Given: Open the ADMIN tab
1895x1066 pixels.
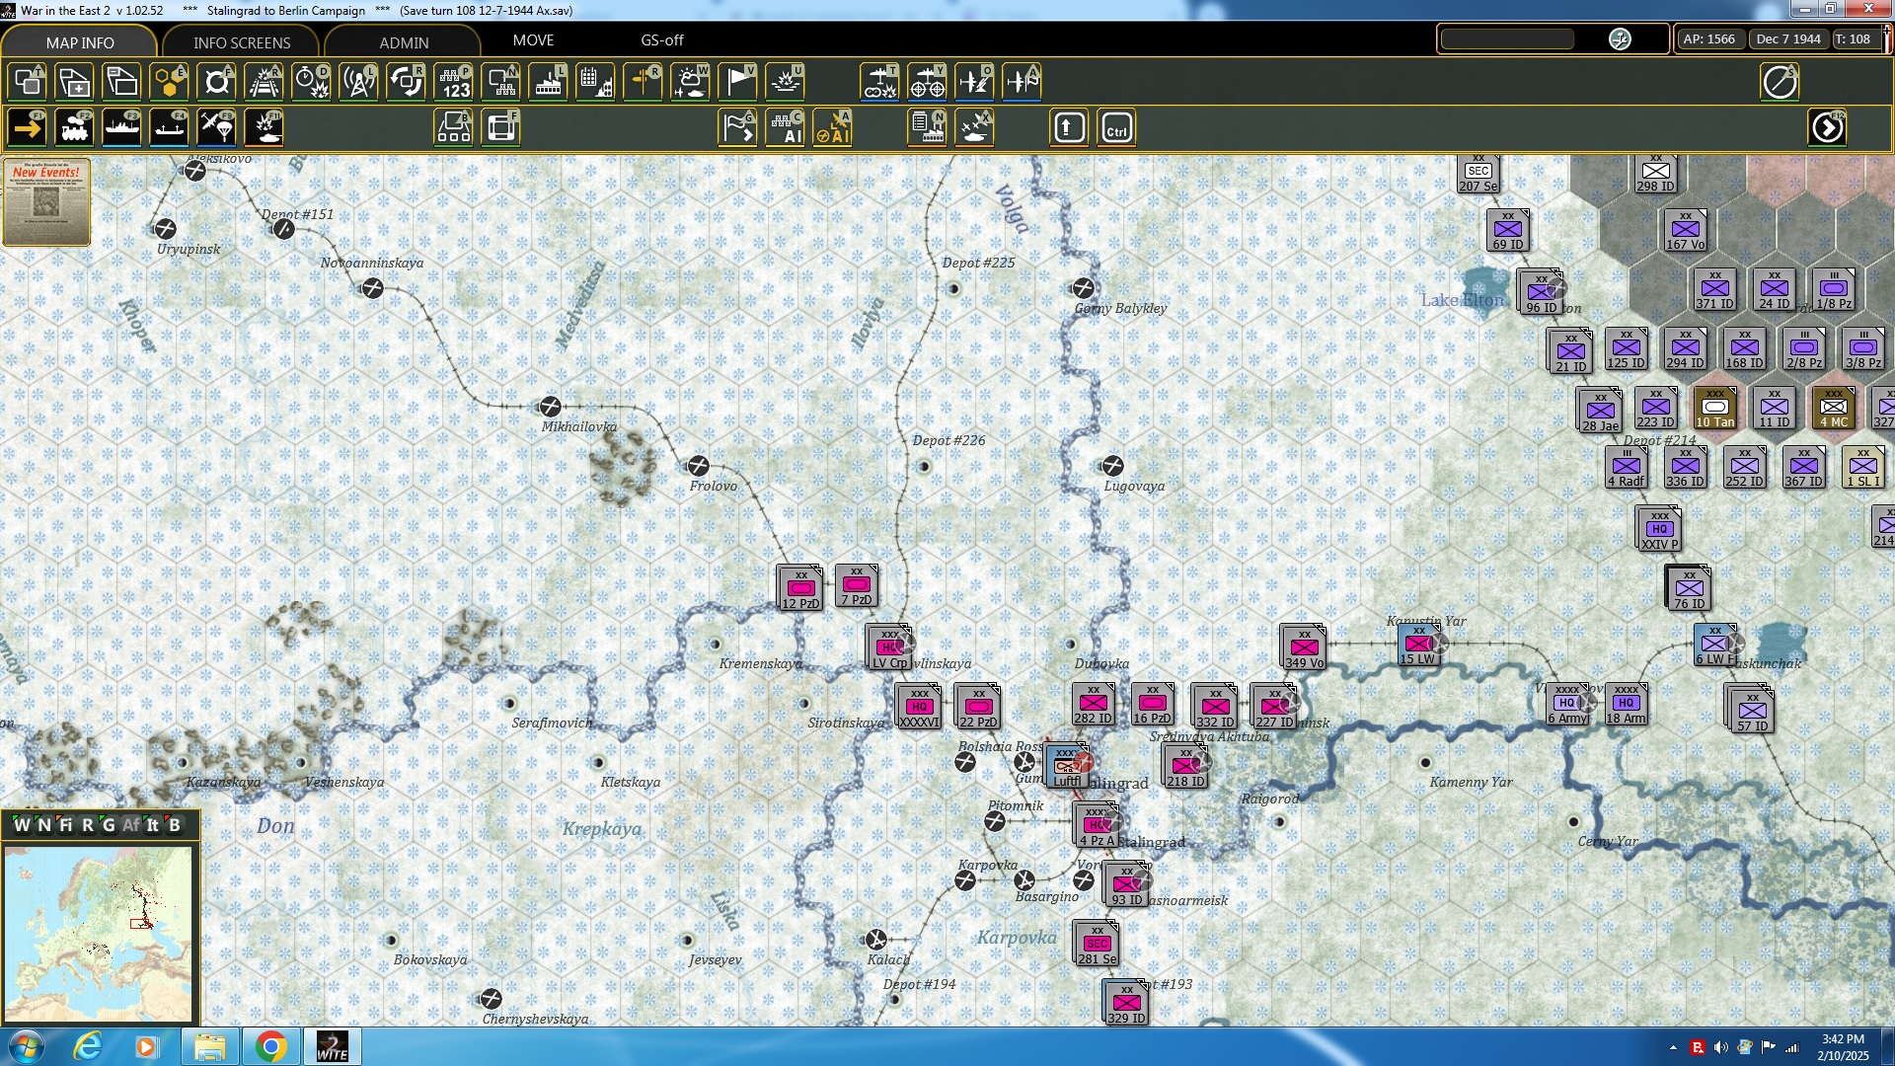Looking at the screenshot, I should (x=406, y=41).
